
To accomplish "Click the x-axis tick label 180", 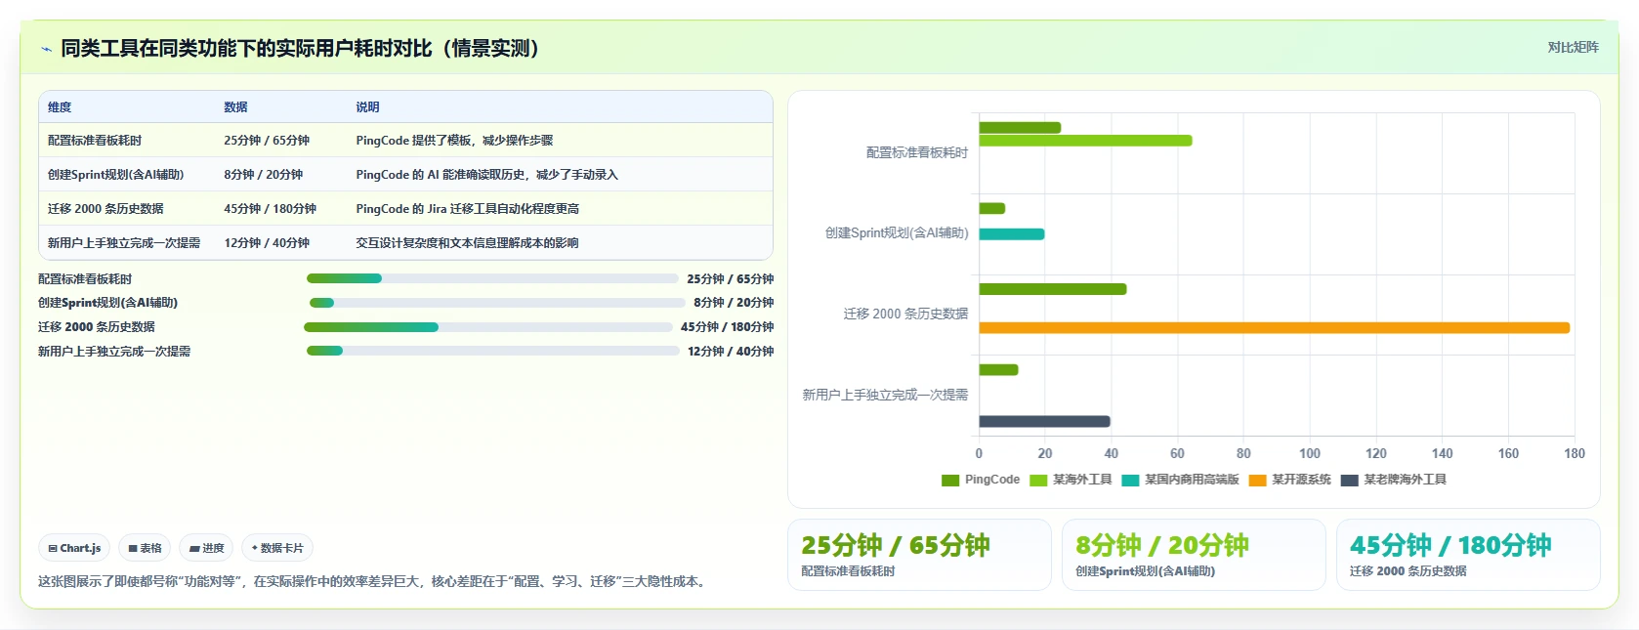I will [x=1575, y=454].
